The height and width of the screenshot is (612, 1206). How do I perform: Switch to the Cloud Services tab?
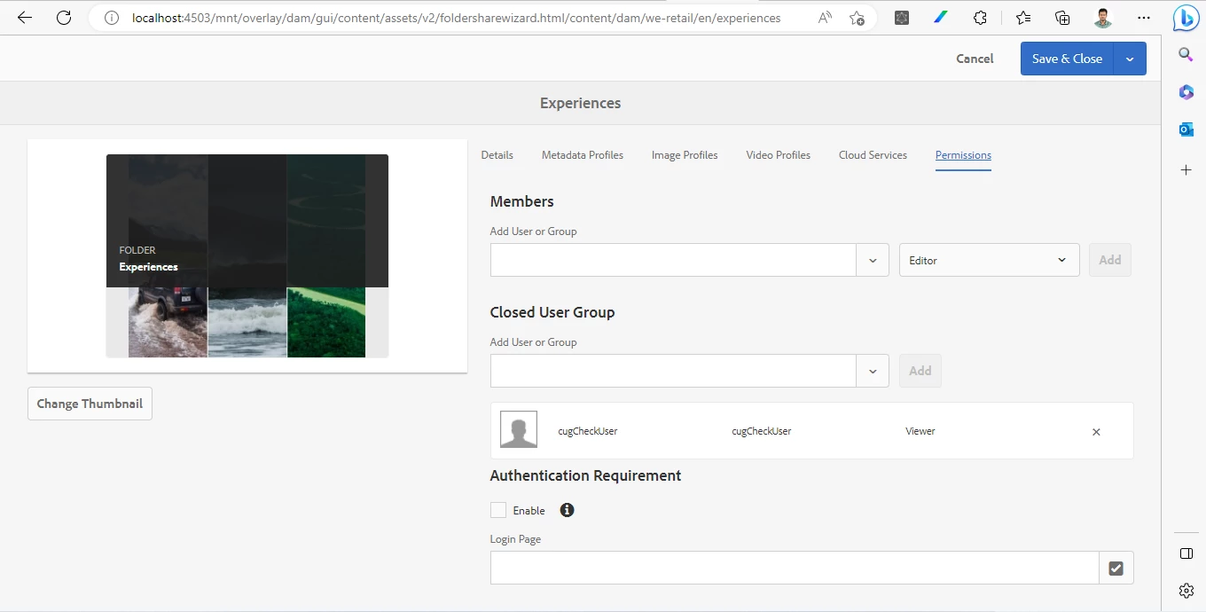click(x=873, y=155)
